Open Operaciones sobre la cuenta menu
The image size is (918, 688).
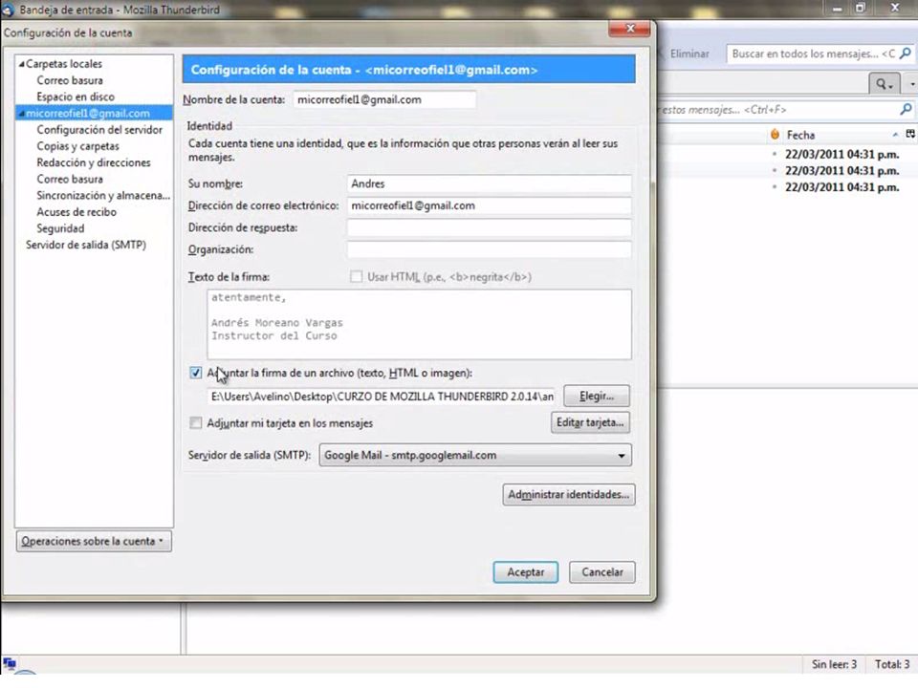pos(94,541)
